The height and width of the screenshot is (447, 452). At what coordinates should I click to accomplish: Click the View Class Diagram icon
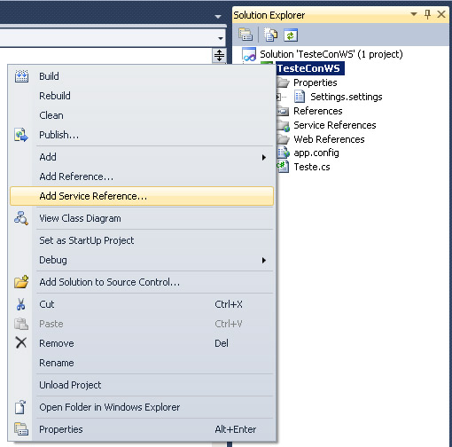coord(21,218)
